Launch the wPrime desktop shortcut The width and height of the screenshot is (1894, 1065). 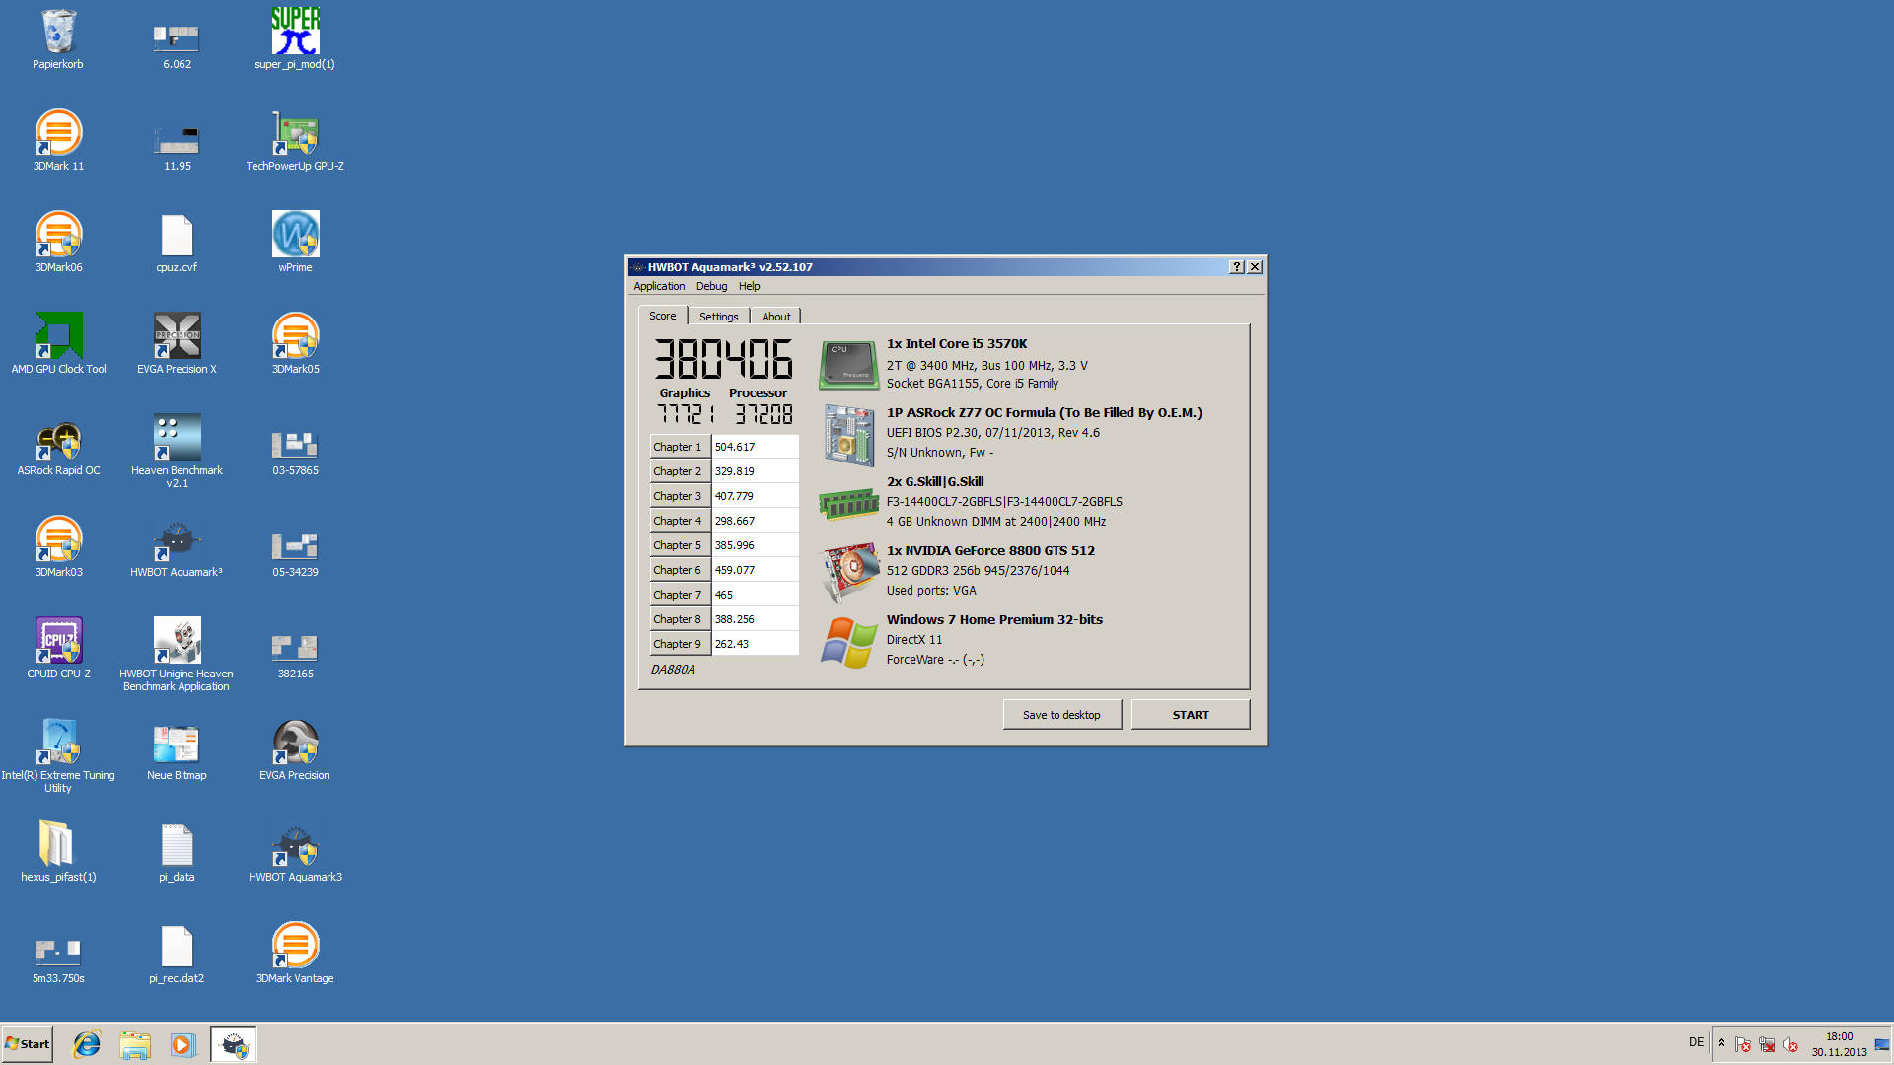(x=295, y=243)
